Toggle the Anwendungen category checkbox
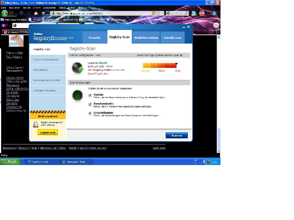 [90, 113]
